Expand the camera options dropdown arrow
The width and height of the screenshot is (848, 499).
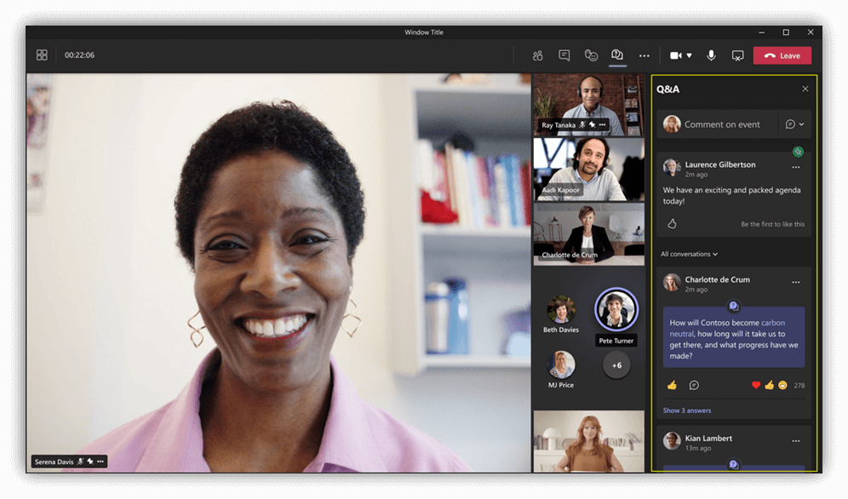689,55
